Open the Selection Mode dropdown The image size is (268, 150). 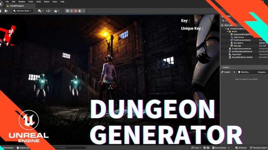point(23,11)
